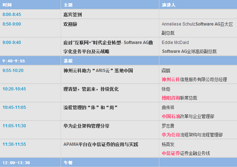Viewport: 237px width, 167px height.
Task: Click the Eddie McDaid speaker name
Action: [175, 43]
